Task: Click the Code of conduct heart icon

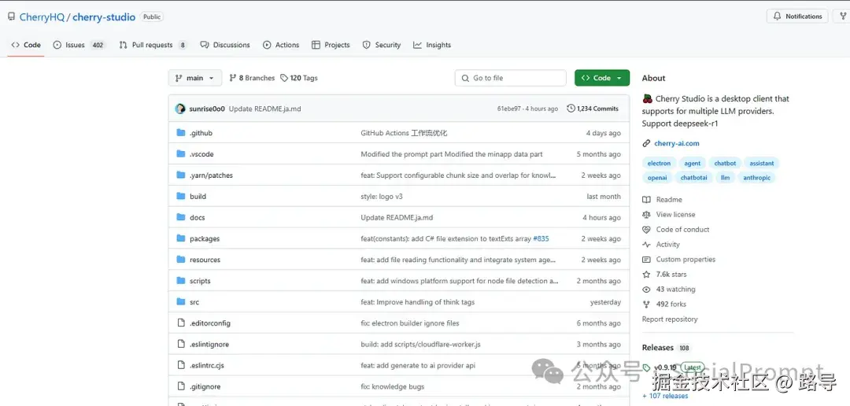Action: [646, 229]
